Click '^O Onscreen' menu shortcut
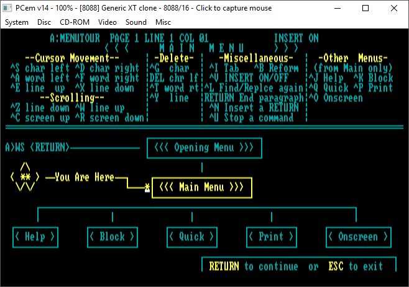Screen dimensions: 409x287 pos(336,98)
